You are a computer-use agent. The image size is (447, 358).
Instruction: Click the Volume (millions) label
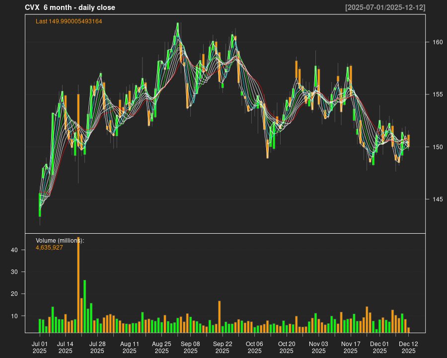point(60,241)
